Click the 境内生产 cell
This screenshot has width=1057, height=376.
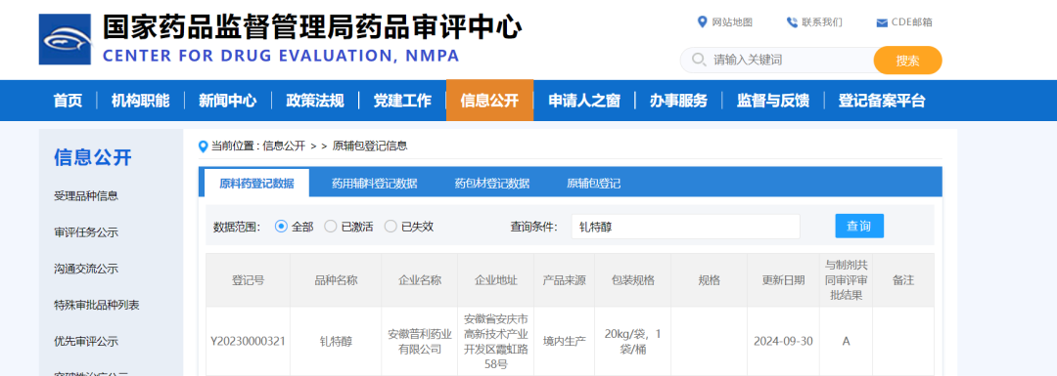(x=565, y=341)
